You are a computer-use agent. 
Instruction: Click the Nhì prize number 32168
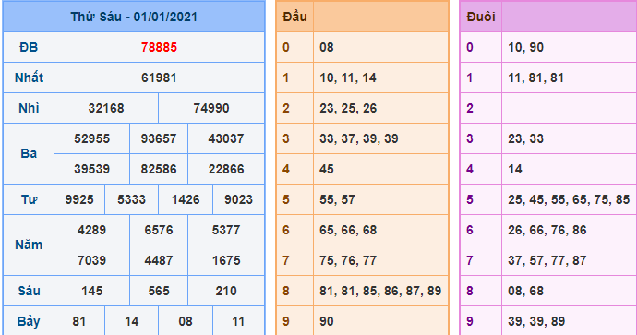point(106,108)
